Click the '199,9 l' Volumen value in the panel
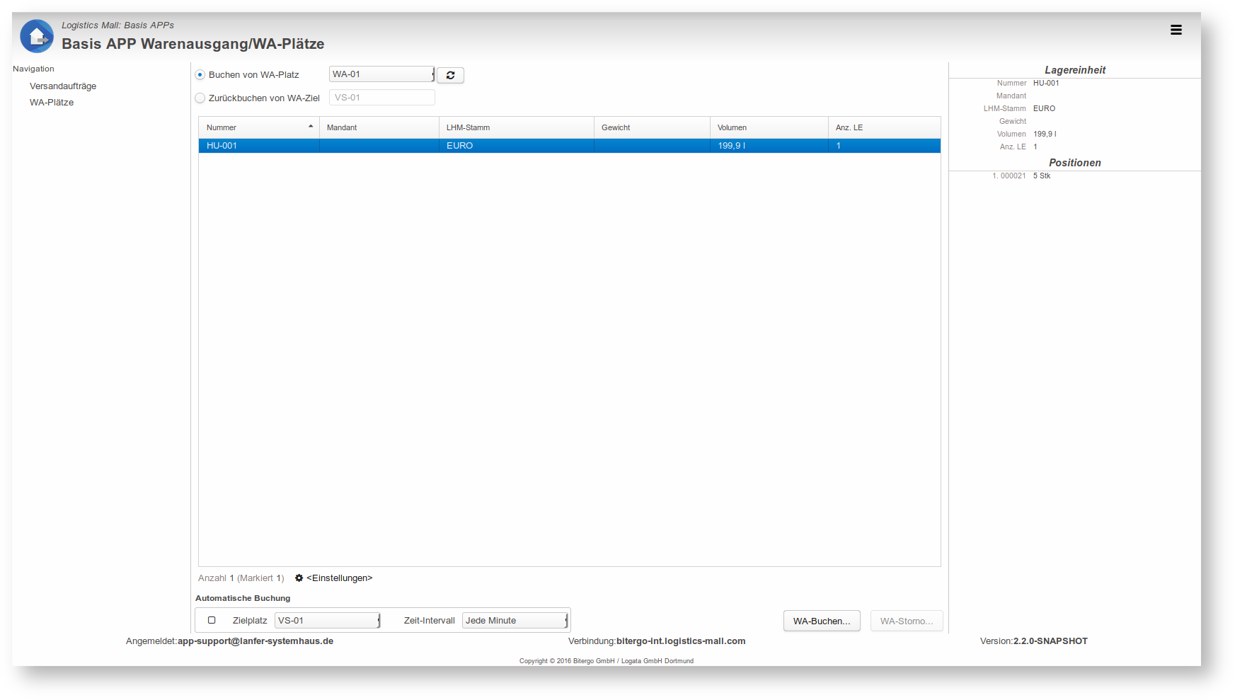Image resolution: width=1235 pixels, height=700 pixels. tap(1045, 134)
